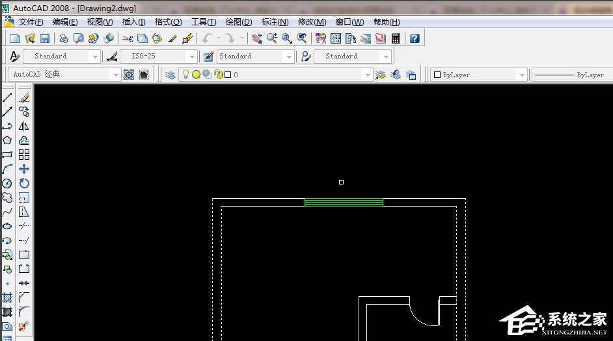Screen dimensions: 613x341
Task: Open the 绘图(D) menu
Action: click(x=238, y=21)
